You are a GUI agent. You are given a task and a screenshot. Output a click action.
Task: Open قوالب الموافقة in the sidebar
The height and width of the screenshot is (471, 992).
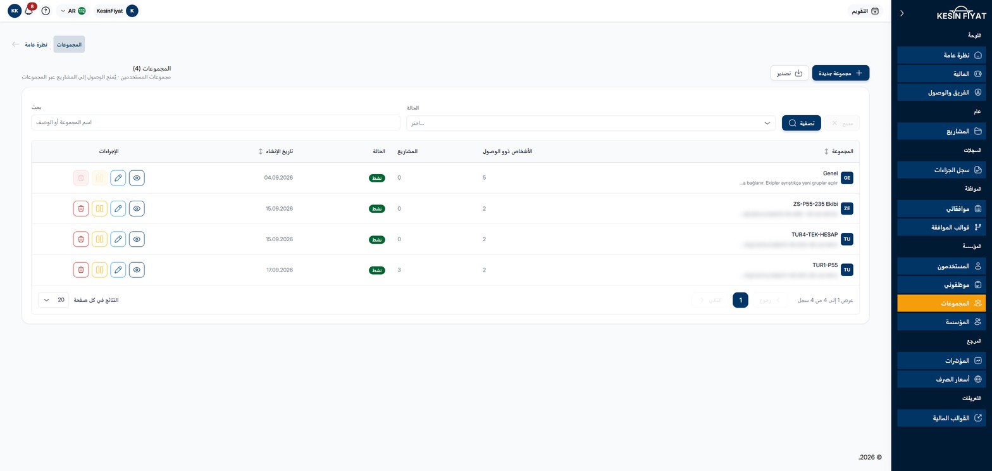click(x=941, y=227)
